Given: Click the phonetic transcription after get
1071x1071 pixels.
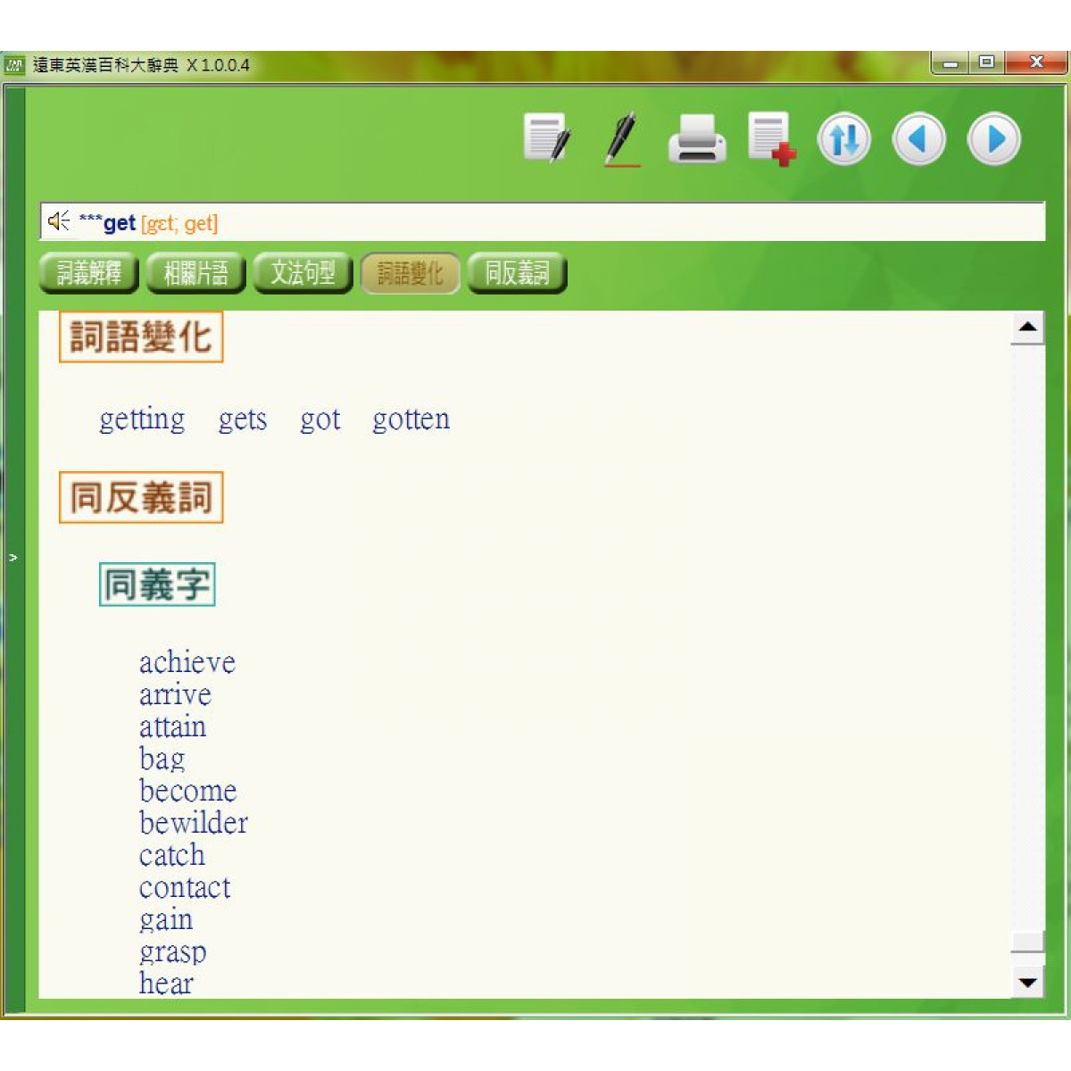Looking at the screenshot, I should tap(179, 223).
